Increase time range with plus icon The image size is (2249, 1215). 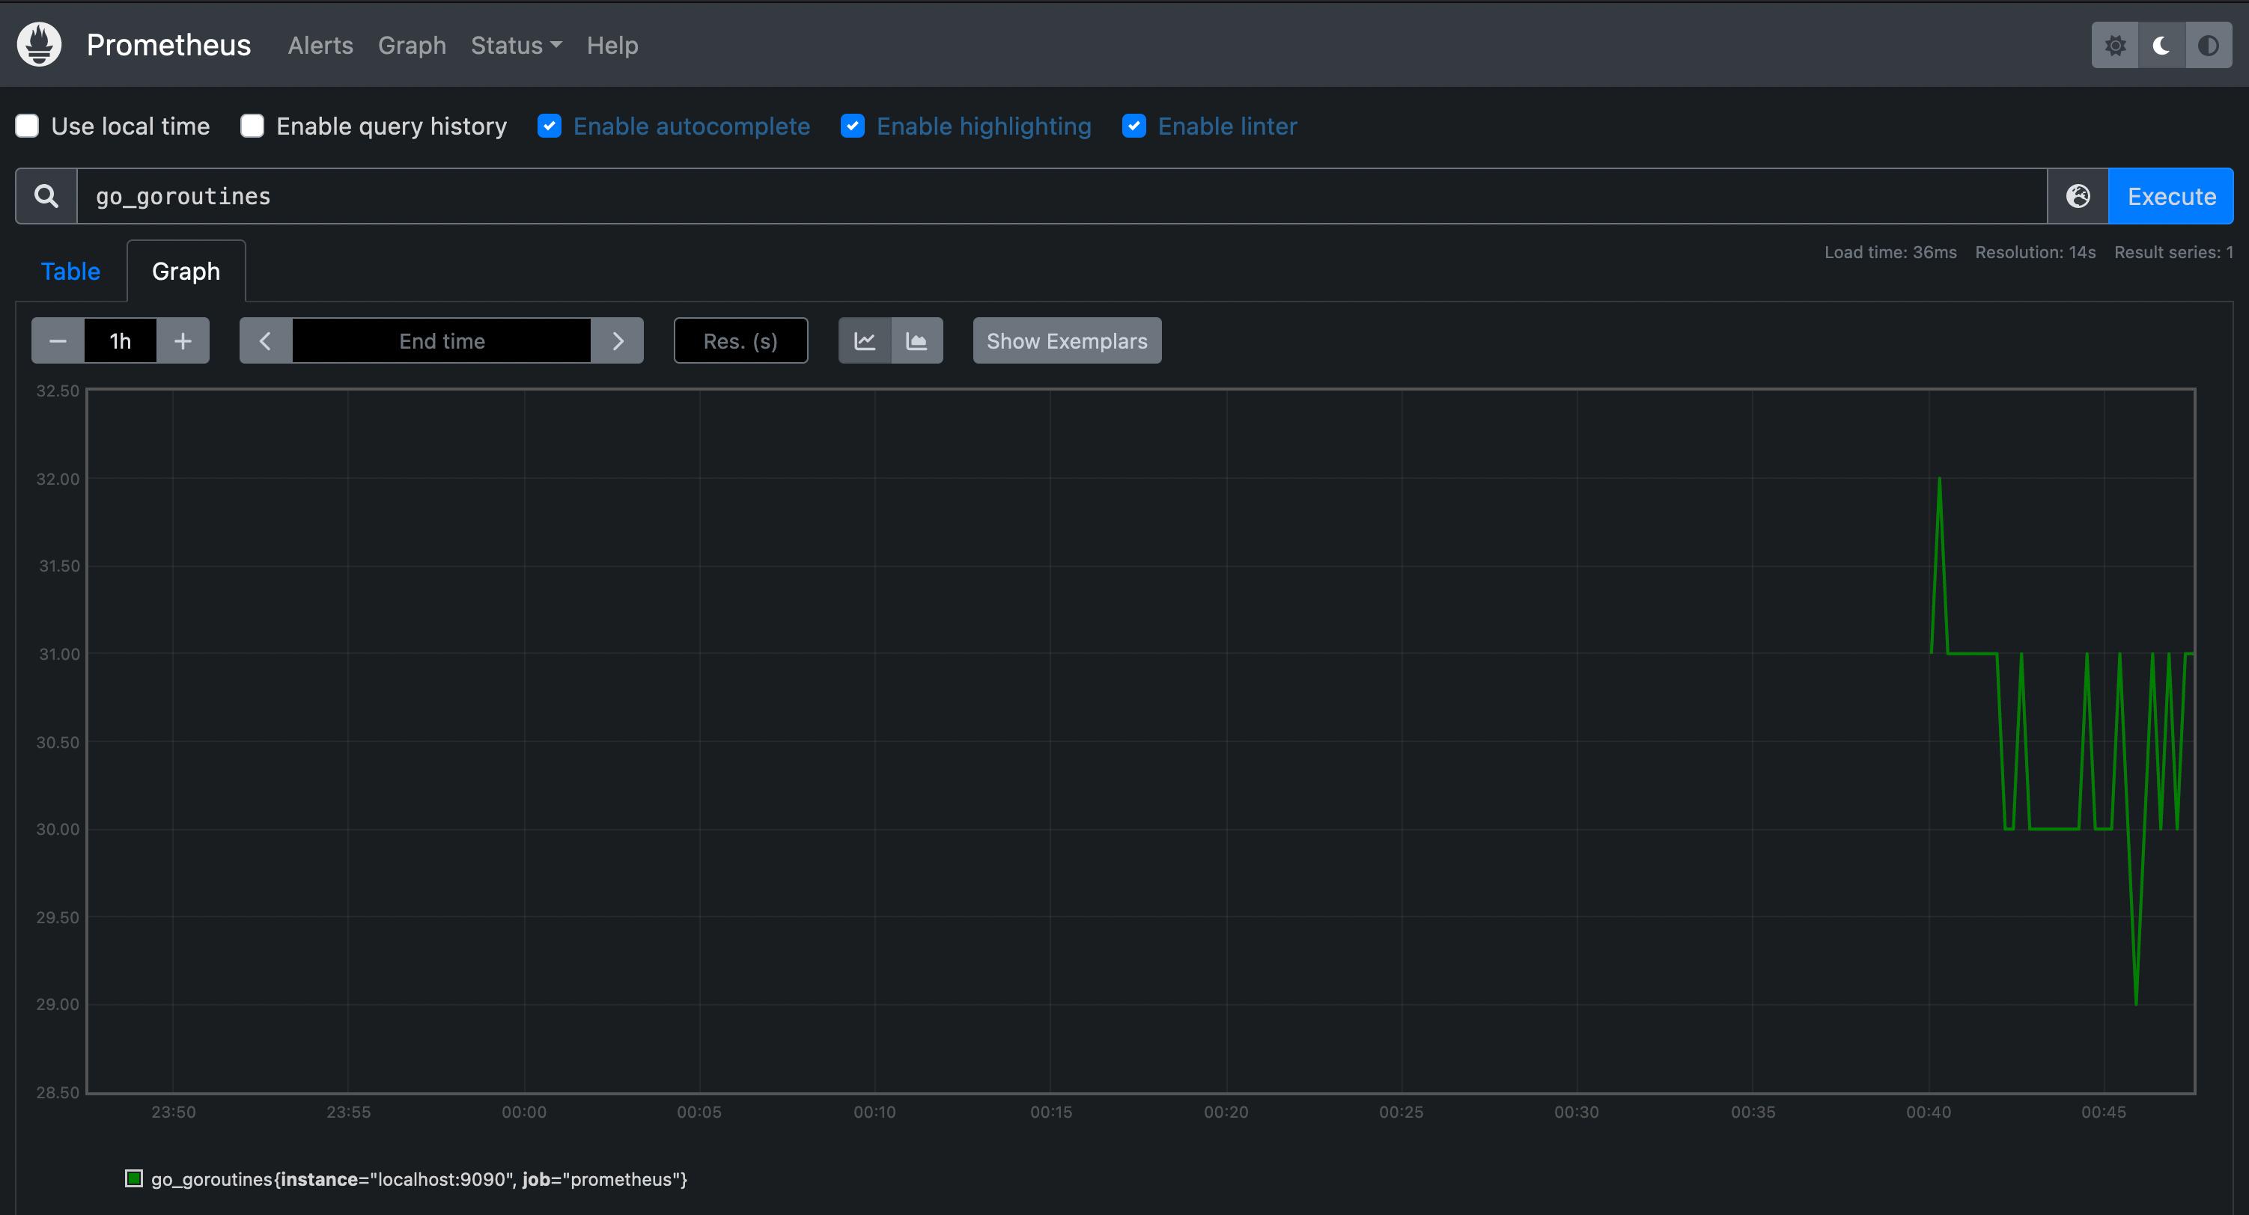coord(183,341)
